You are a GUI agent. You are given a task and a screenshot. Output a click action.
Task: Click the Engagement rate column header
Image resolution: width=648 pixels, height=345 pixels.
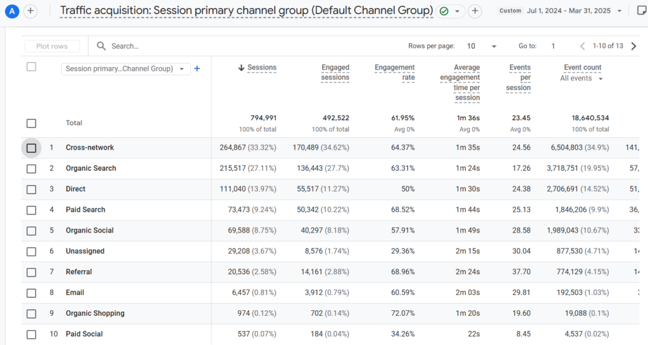click(x=394, y=72)
